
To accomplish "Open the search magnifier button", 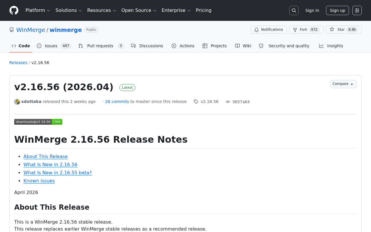I will [294, 10].
